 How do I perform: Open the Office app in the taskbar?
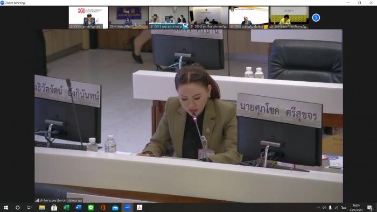click(103, 208)
